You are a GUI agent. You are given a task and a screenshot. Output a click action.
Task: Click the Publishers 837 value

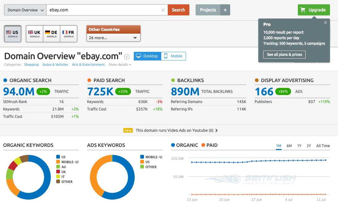[x=312, y=102]
